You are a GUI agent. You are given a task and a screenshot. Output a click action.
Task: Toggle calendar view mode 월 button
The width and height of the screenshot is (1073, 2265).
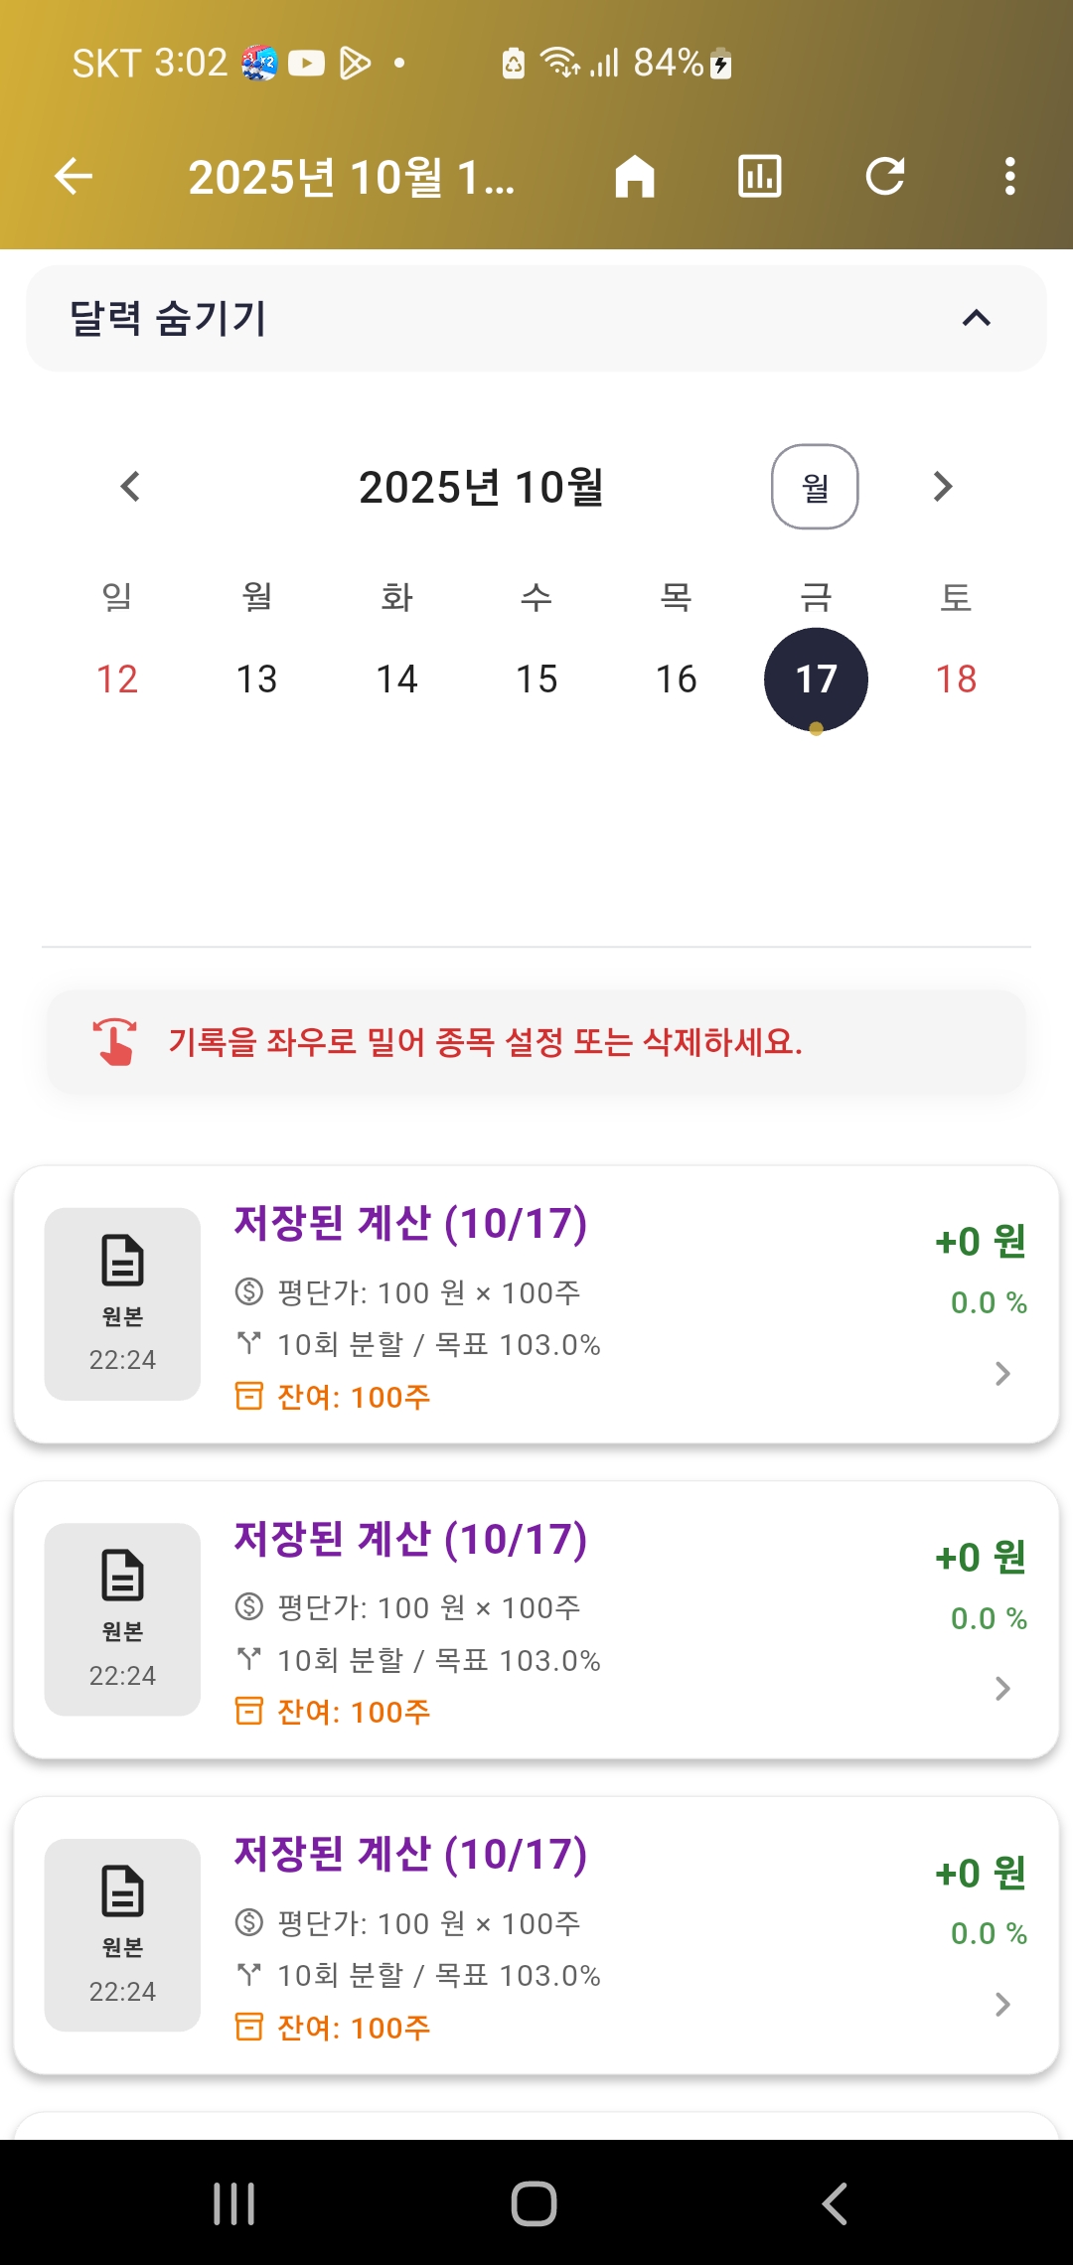coord(815,487)
